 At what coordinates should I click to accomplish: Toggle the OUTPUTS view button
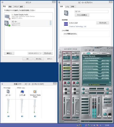108,53
